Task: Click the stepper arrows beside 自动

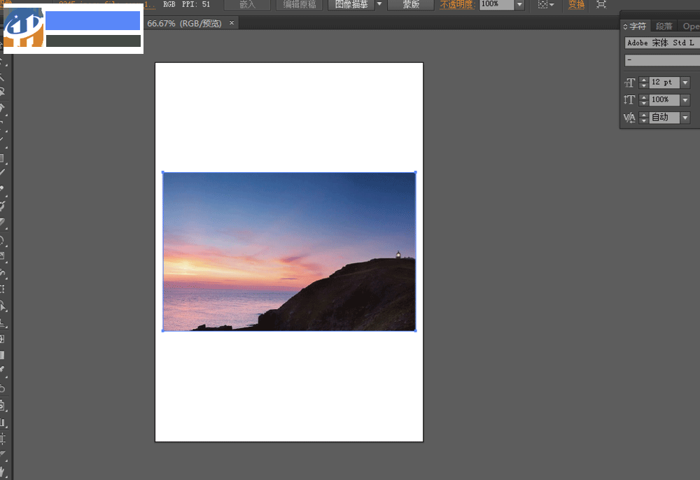Action: (644, 118)
